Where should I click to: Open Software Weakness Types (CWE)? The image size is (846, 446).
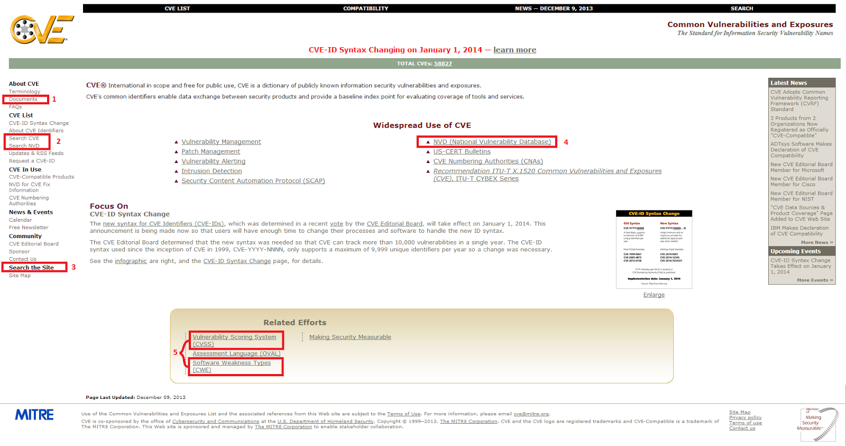tap(232, 366)
